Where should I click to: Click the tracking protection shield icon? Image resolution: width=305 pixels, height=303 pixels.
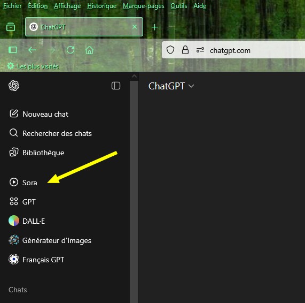(170, 50)
